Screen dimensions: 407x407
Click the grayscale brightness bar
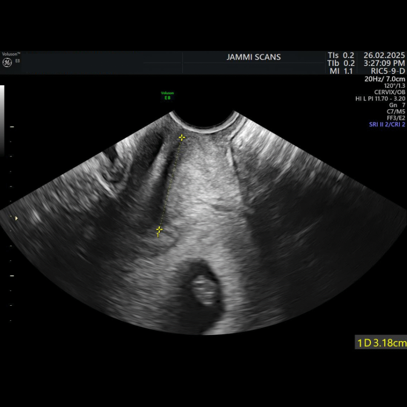(2, 119)
